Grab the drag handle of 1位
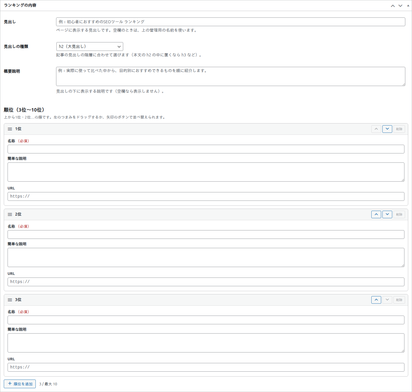412x392 pixels. click(10, 129)
